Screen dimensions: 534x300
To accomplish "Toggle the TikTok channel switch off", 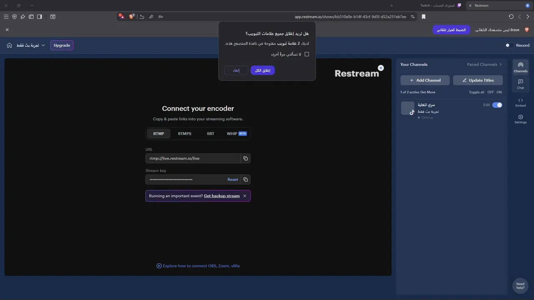I will [x=497, y=105].
